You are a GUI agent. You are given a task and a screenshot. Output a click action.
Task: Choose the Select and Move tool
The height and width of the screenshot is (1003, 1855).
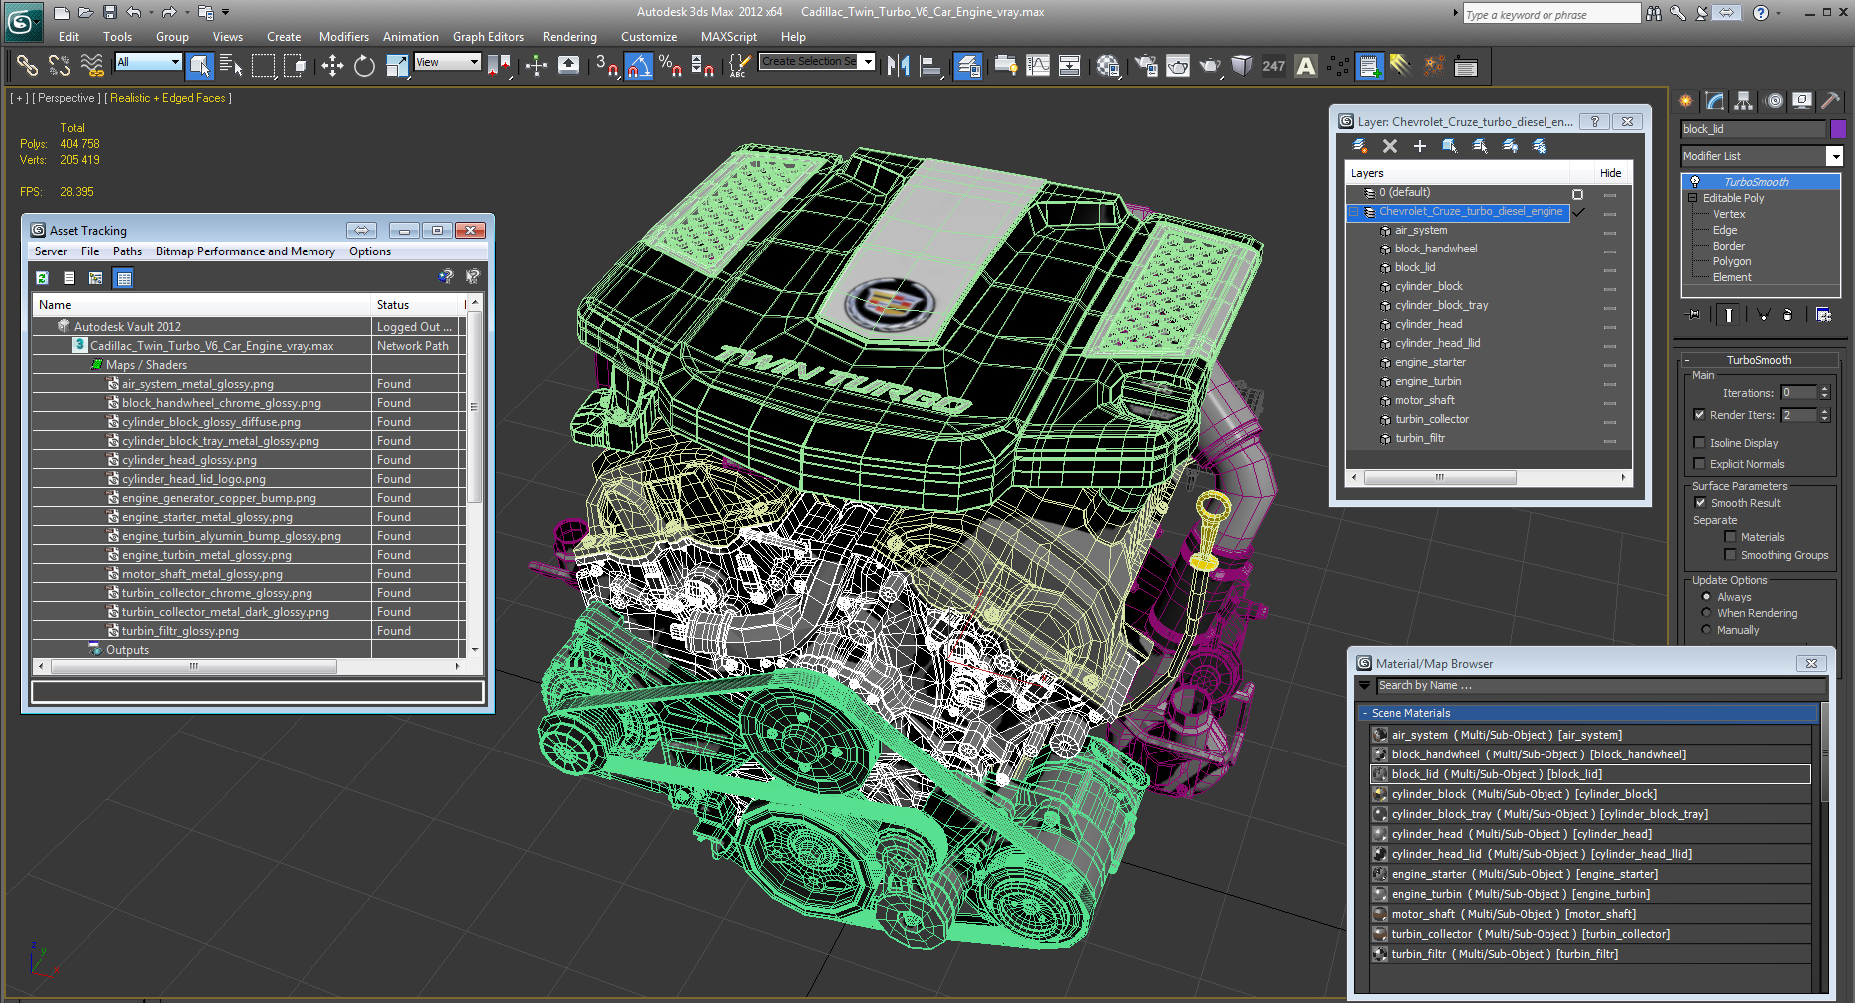click(x=332, y=66)
